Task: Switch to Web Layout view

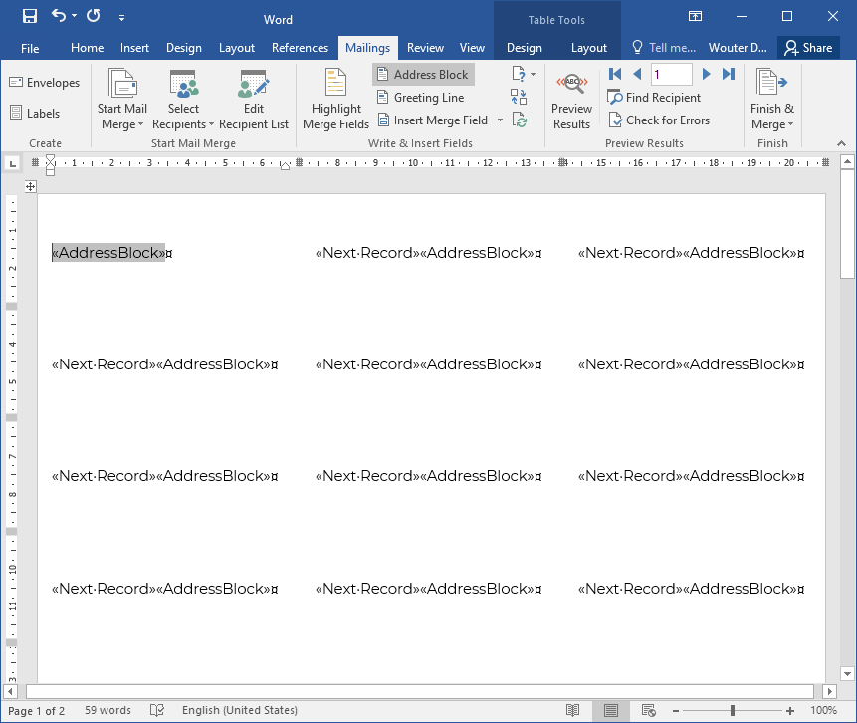Action: point(649,710)
